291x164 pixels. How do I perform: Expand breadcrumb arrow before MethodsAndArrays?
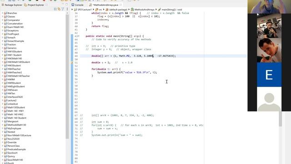coord(129,10)
